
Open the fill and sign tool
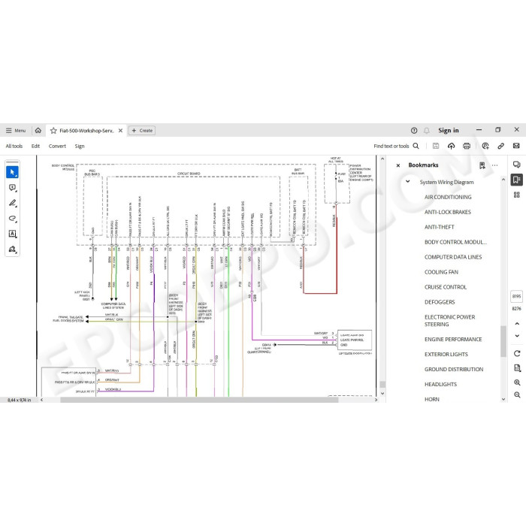point(13,249)
